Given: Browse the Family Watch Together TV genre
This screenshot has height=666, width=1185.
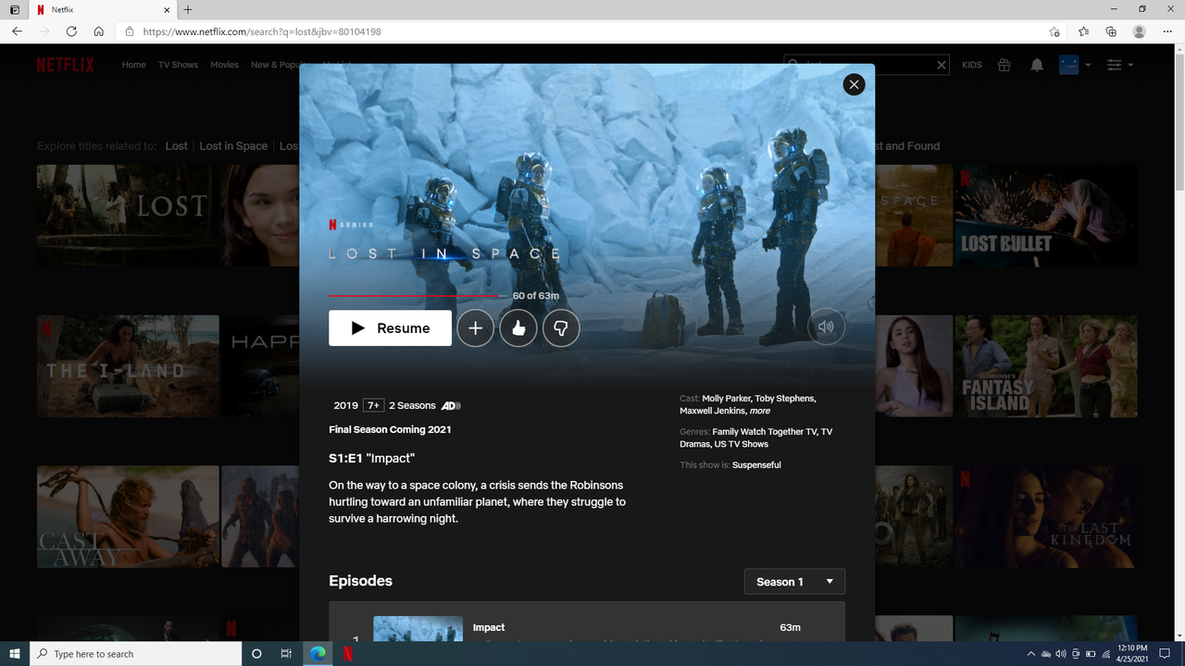Looking at the screenshot, I should [x=765, y=432].
